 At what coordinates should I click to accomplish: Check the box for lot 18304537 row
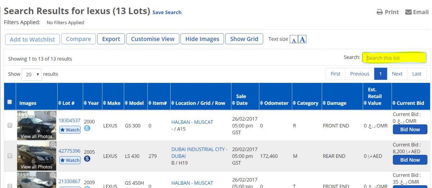pos(10,126)
